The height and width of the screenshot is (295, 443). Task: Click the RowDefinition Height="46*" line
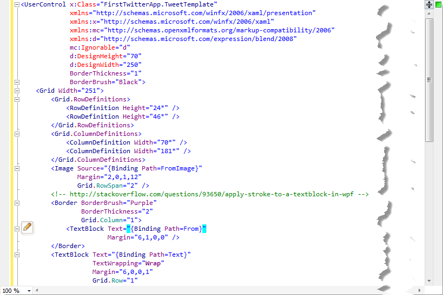tap(123, 116)
